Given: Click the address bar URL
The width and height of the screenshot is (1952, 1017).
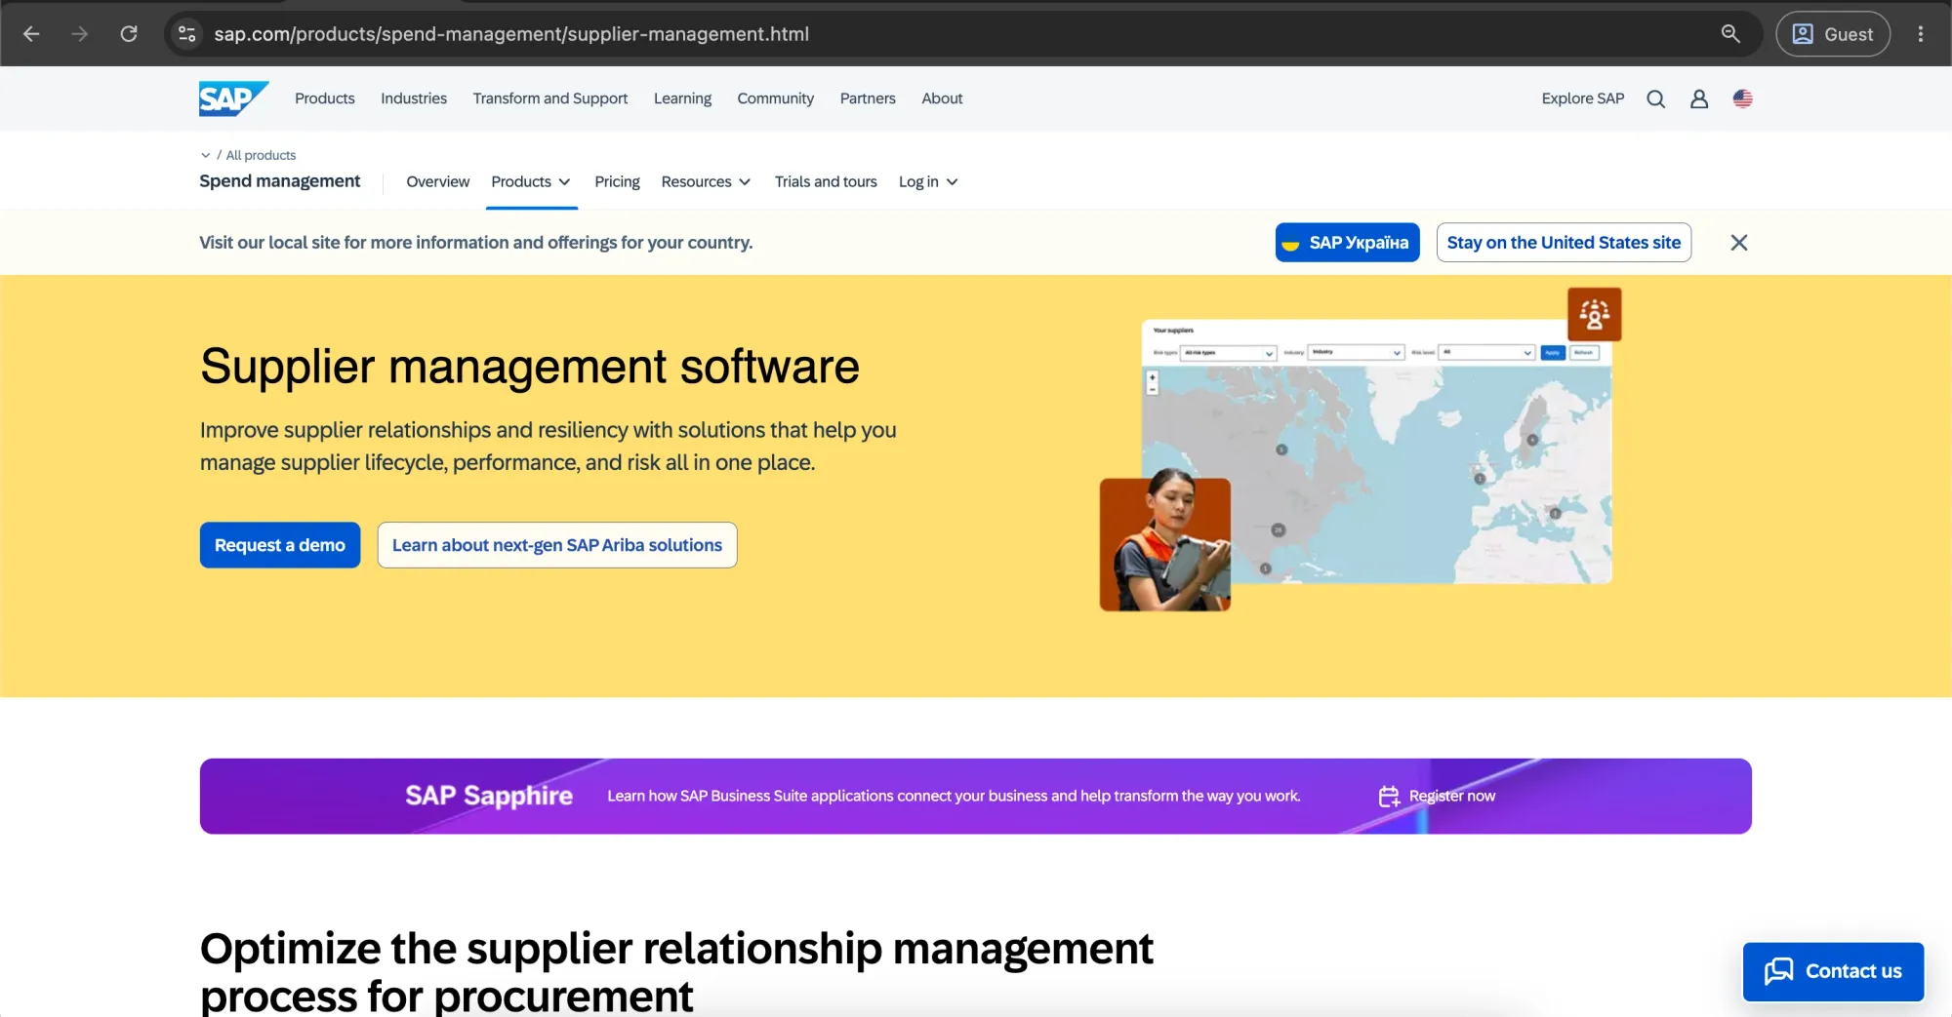Looking at the screenshot, I should [511, 34].
